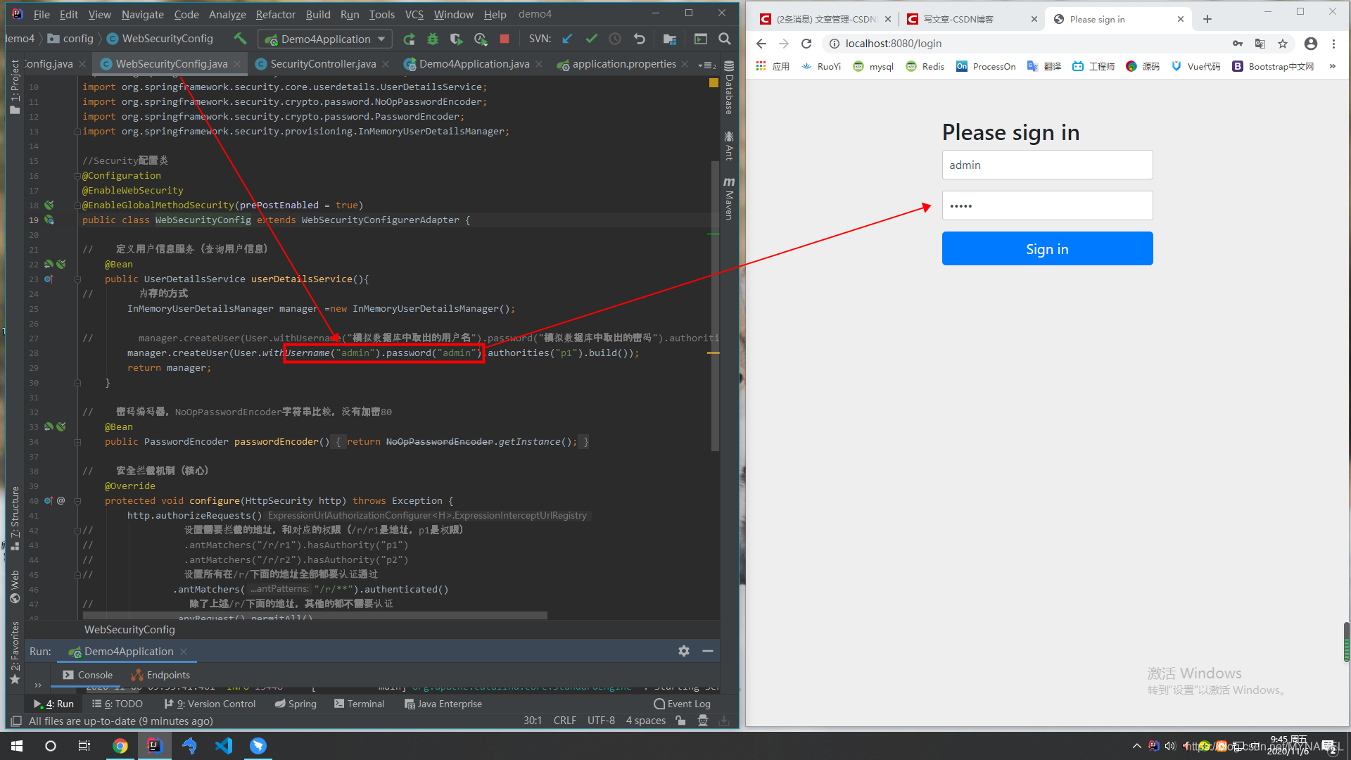Screen dimensions: 1351x760
Task: Open Project Structure icon in toolbar
Action: (x=670, y=39)
